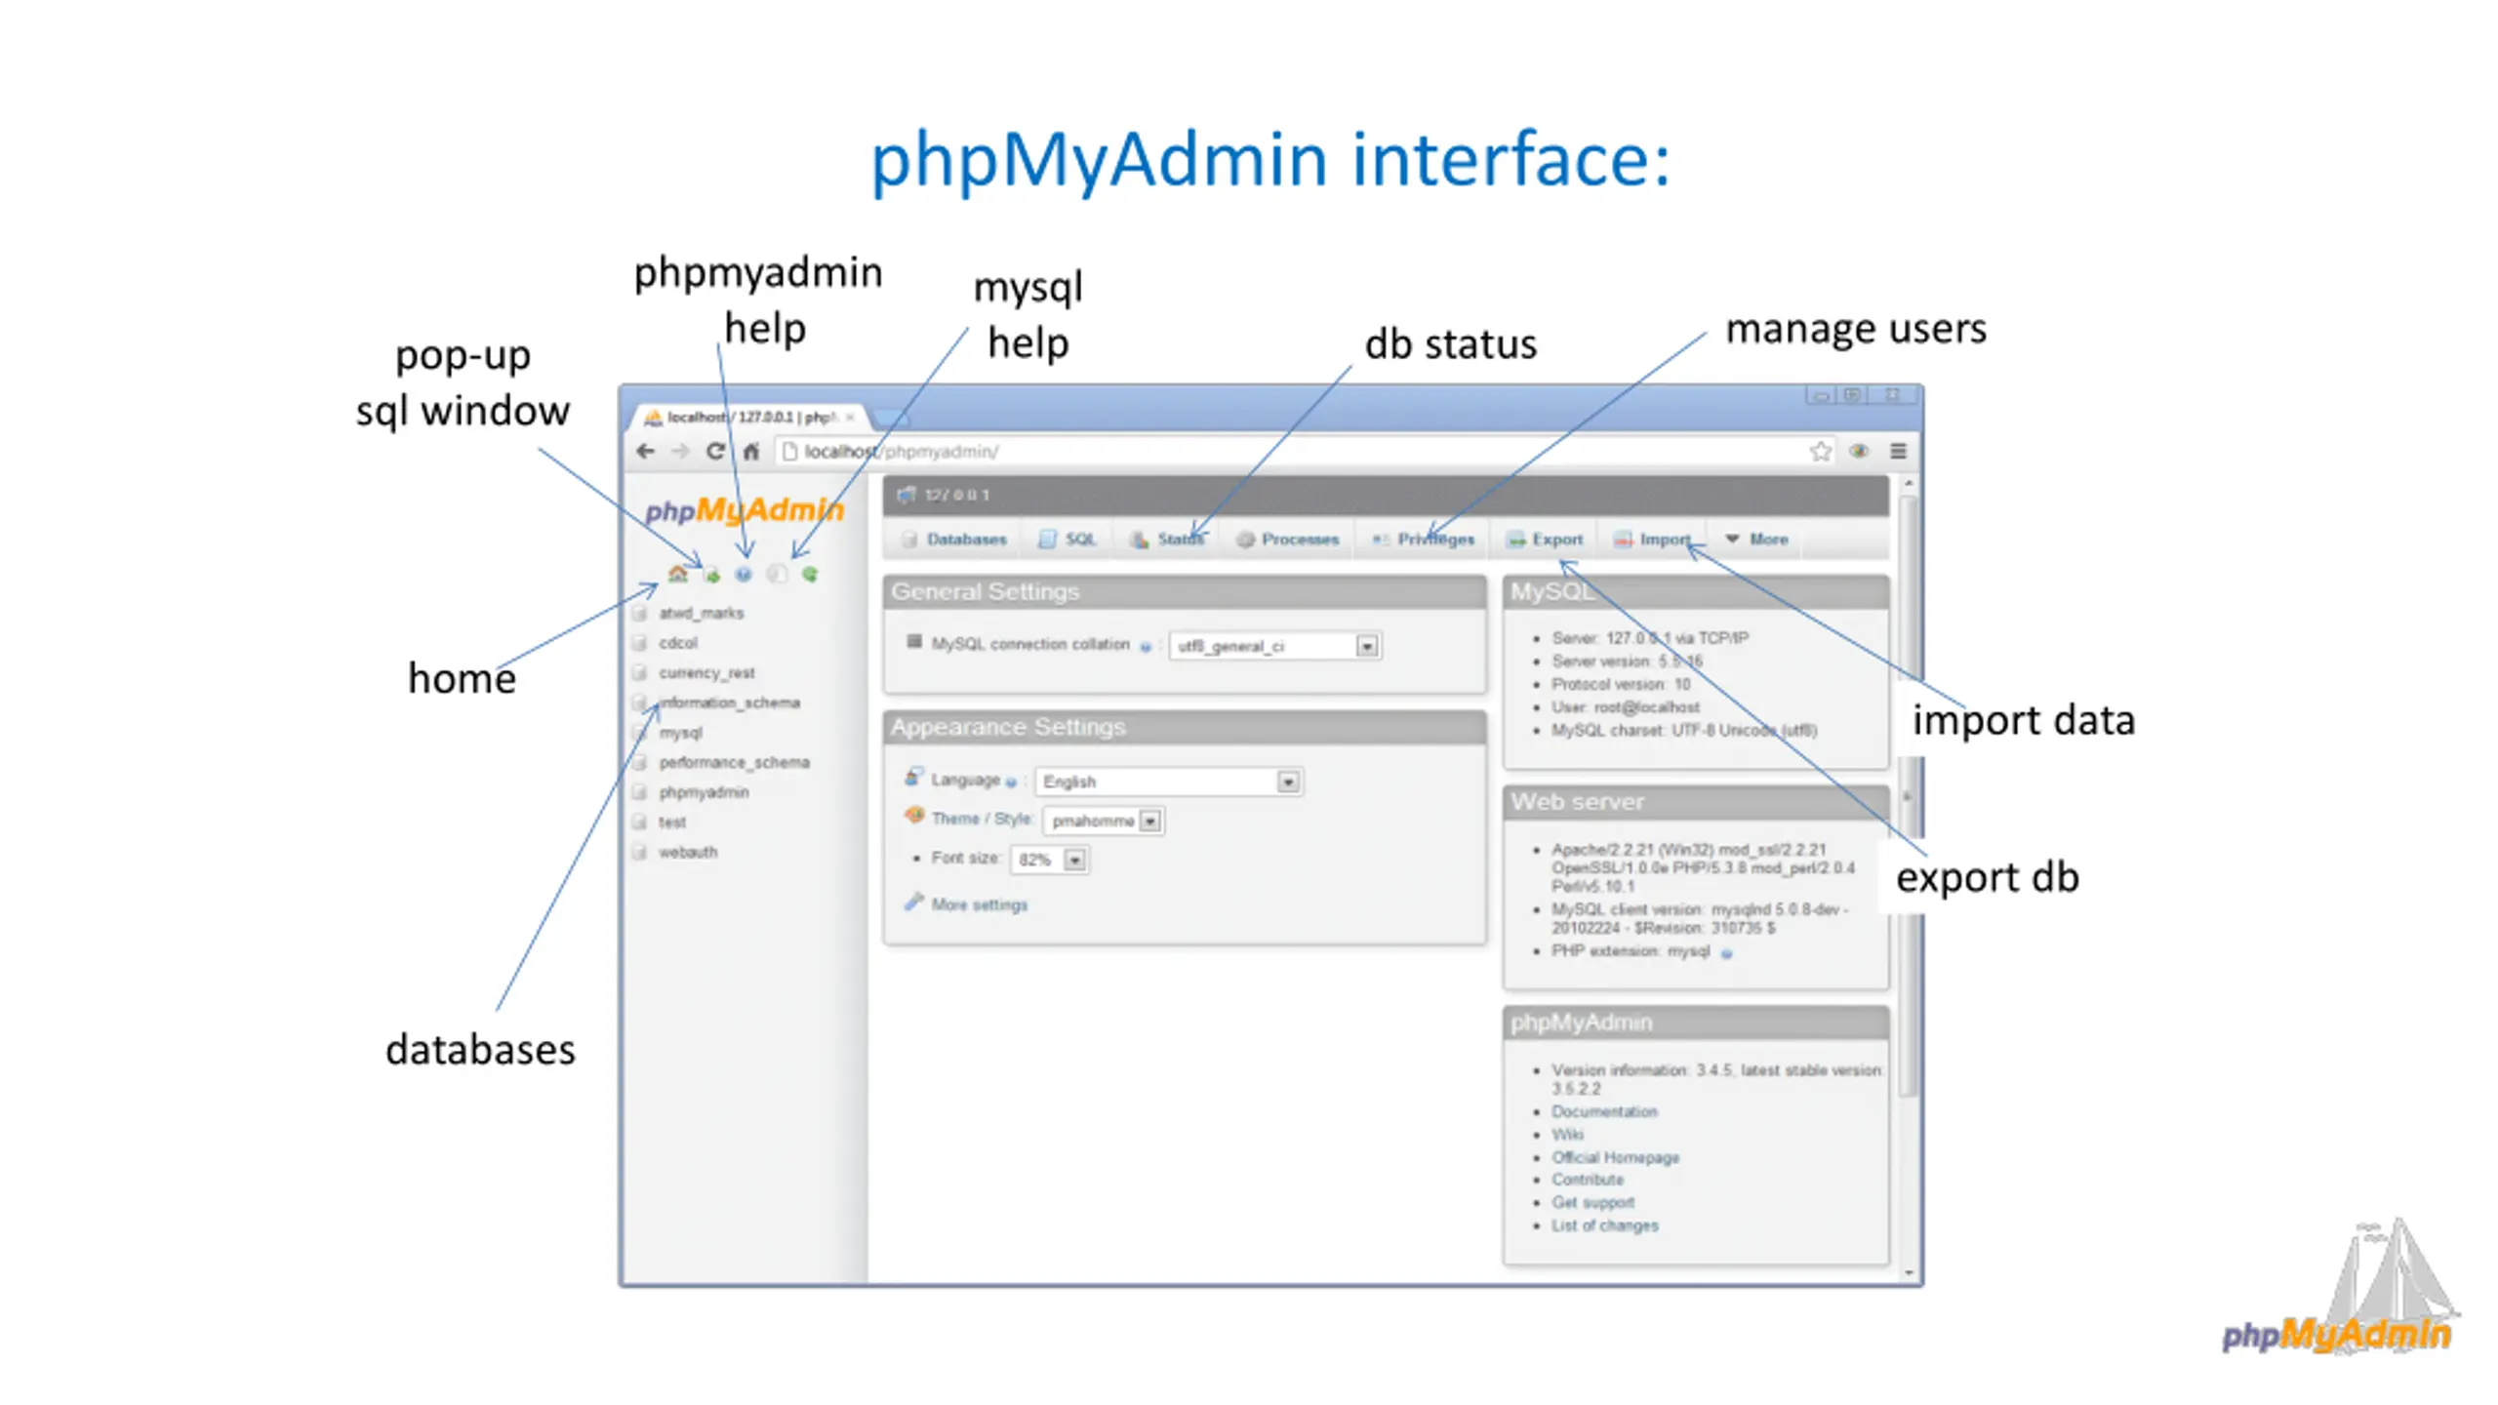
Task: Click the phpMyAdmin Home icon
Action: click(x=677, y=574)
